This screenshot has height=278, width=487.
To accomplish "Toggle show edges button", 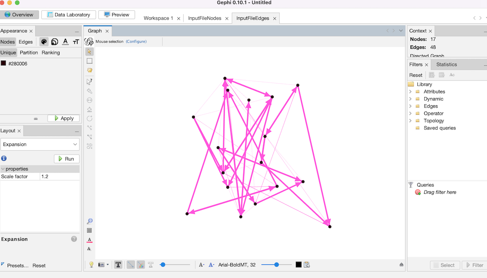I will pyautogui.click(x=131, y=265).
